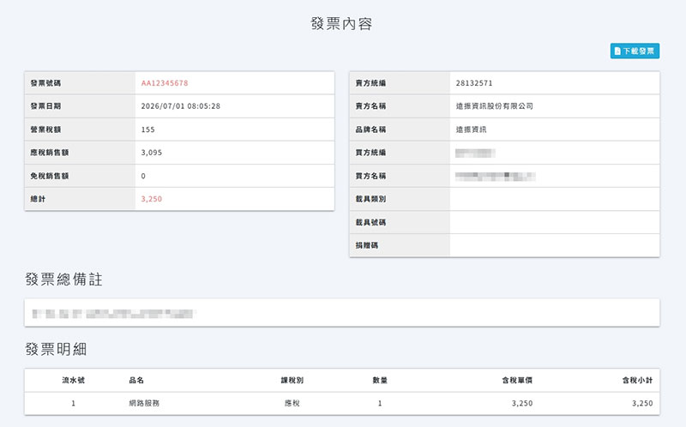Viewport: 686px width, 427px height.
Task: Click the 含稅小計 column header
Action: pos(637,380)
